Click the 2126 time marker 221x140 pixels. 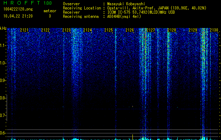(x=130, y=30)
